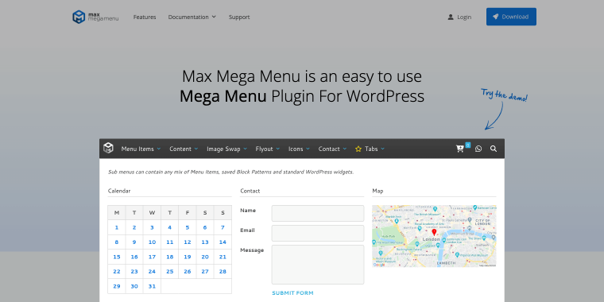Click the blue Download button
Screen dimensions: 604x302
(511, 17)
